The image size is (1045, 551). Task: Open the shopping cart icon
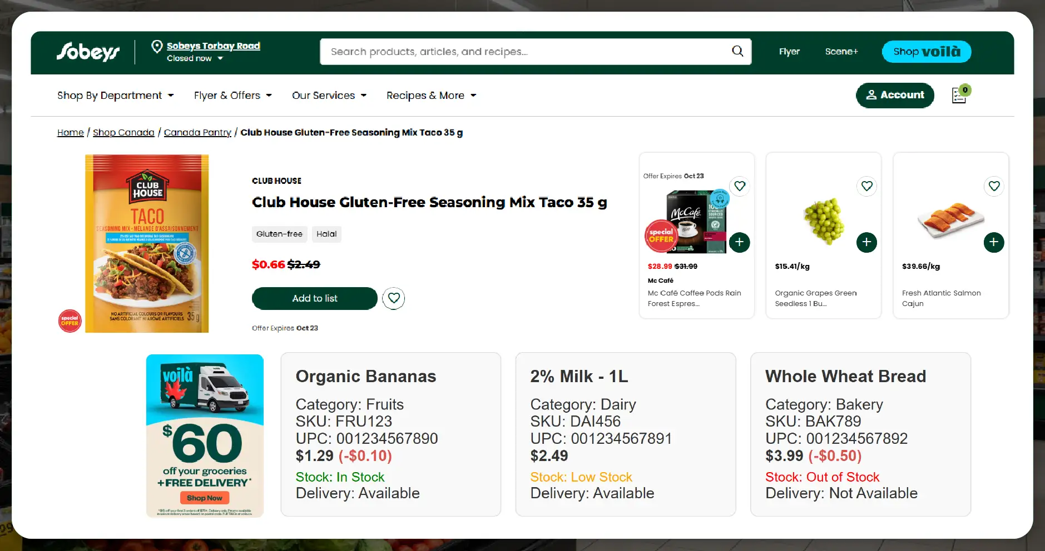coord(959,95)
